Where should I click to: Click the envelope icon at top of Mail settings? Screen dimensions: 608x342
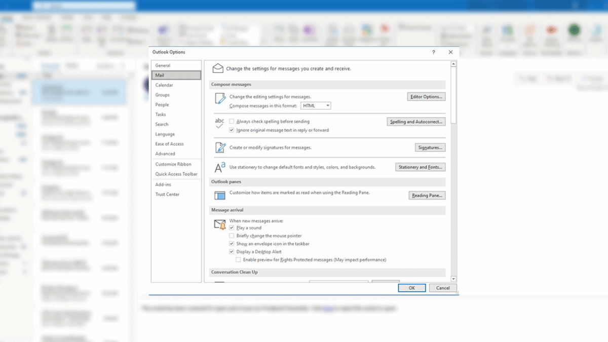(x=218, y=68)
